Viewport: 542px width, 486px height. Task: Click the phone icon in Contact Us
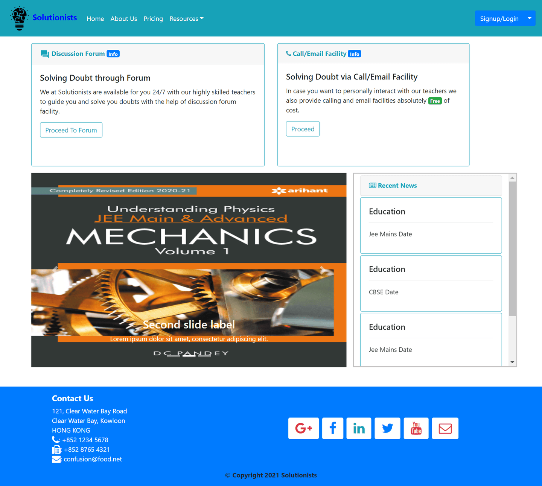tap(55, 440)
